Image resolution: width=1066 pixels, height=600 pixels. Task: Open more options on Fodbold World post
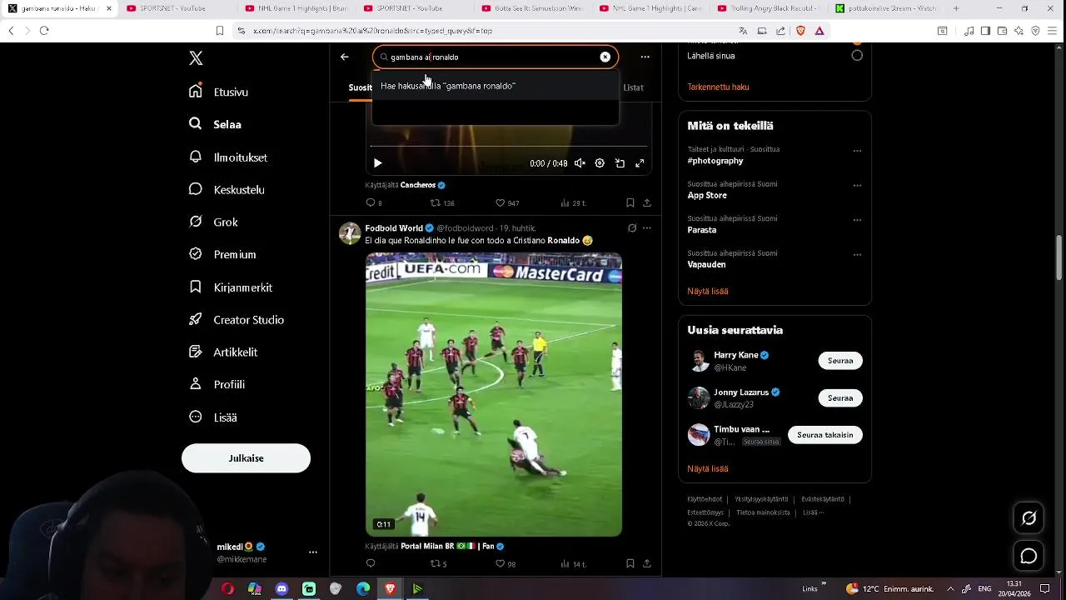click(647, 227)
